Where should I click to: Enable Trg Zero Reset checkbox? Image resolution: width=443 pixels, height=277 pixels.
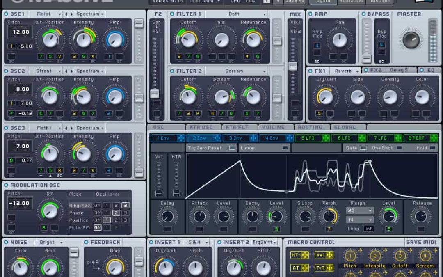click(x=232, y=148)
